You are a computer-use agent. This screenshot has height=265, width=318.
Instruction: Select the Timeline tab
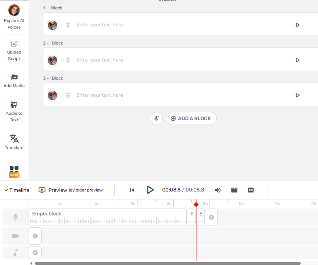(20, 190)
